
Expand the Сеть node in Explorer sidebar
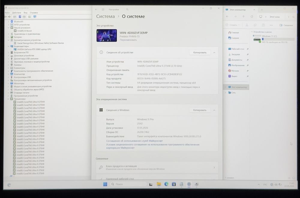[225, 93]
